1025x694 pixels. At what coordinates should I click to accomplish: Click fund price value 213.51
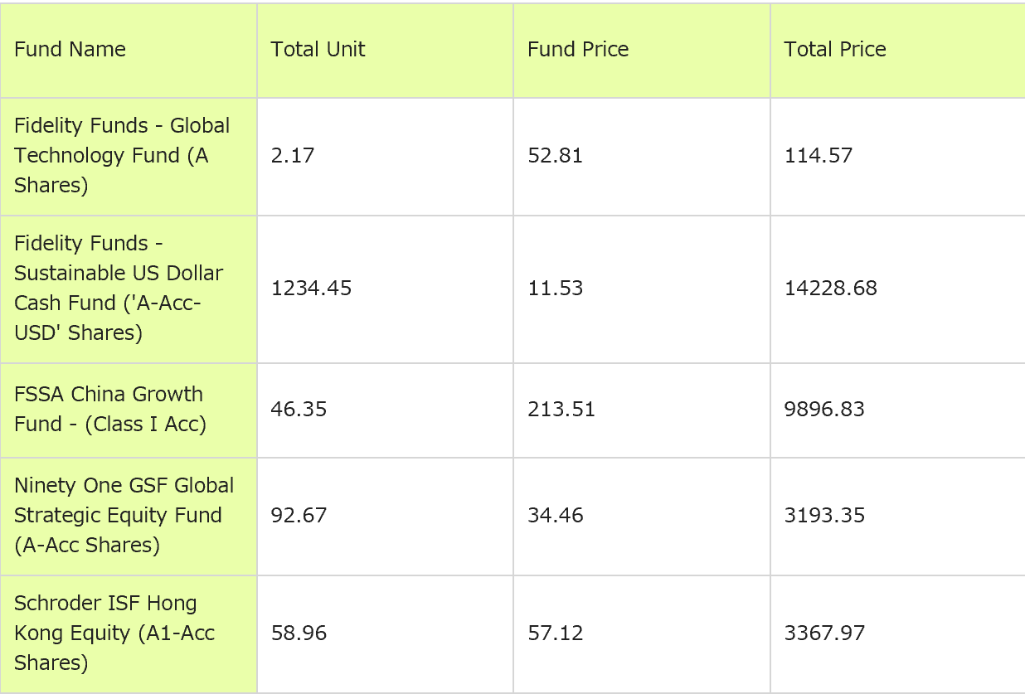pyautogui.click(x=561, y=410)
